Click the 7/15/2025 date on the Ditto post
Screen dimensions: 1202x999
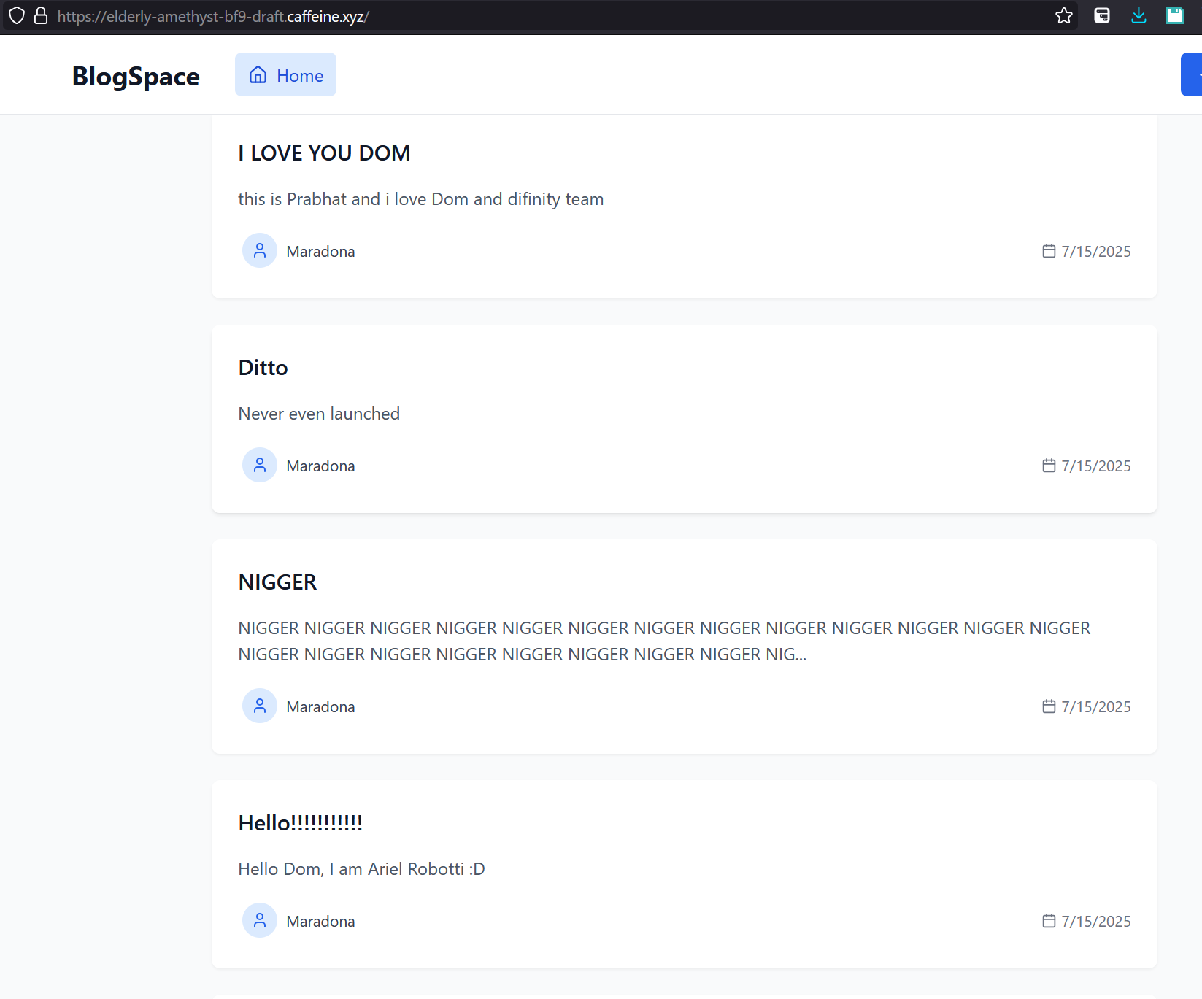click(x=1096, y=466)
